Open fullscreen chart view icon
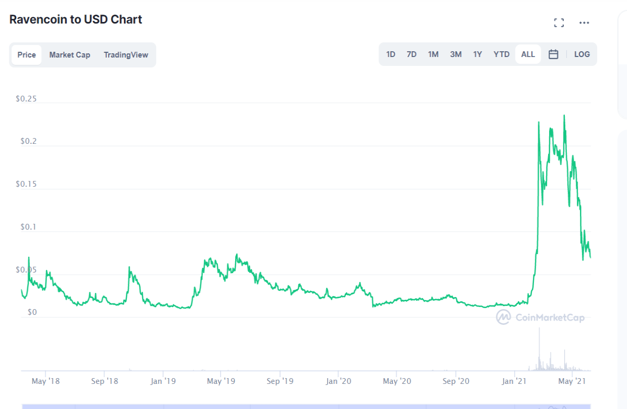The image size is (627, 409). 559,22
